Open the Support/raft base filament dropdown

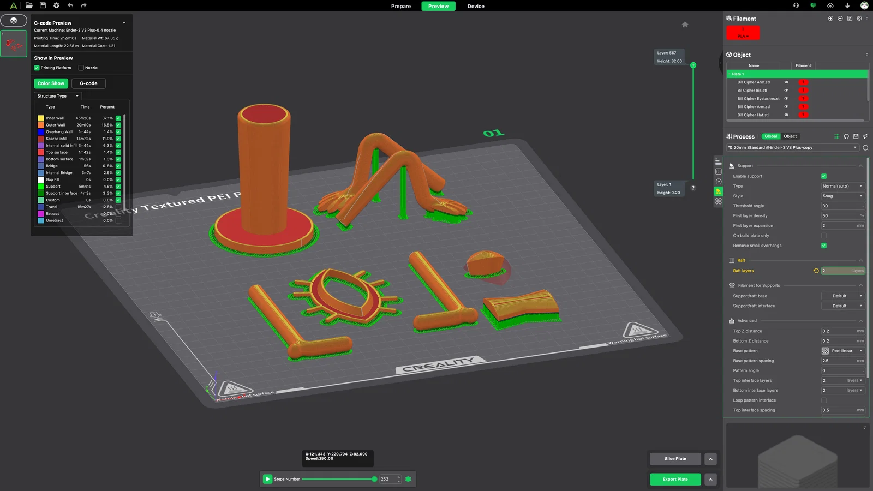tap(842, 296)
